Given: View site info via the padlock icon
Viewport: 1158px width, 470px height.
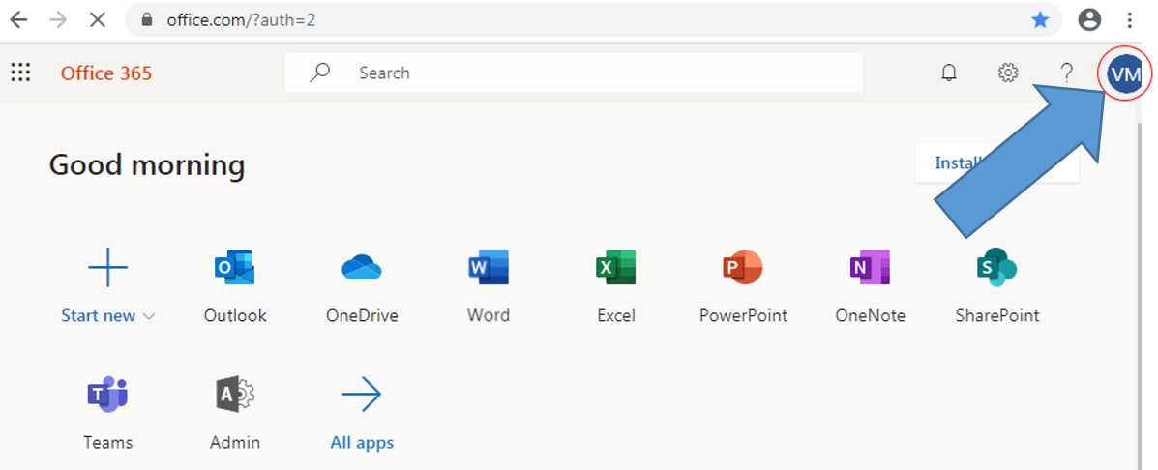Looking at the screenshot, I should coord(149,20).
